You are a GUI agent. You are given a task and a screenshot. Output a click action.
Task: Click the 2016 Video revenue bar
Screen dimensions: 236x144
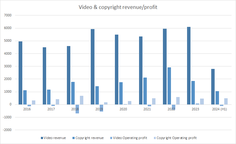pyautogui.click(x=20, y=73)
